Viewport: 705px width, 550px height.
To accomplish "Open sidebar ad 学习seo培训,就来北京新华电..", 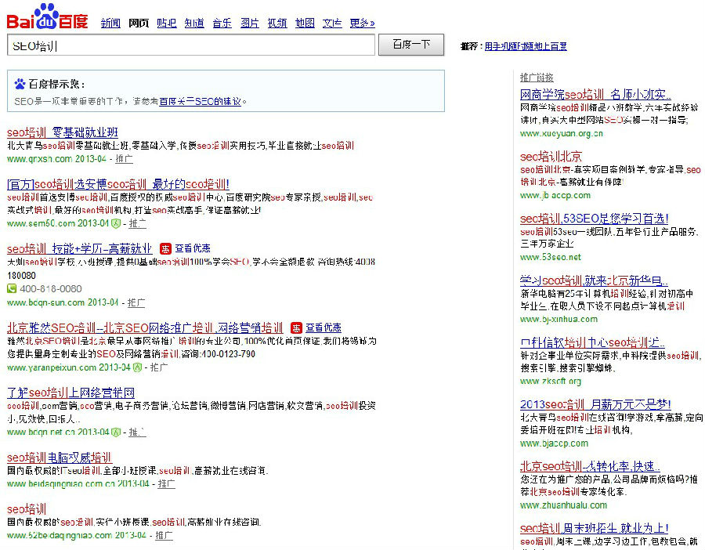I will click(594, 280).
